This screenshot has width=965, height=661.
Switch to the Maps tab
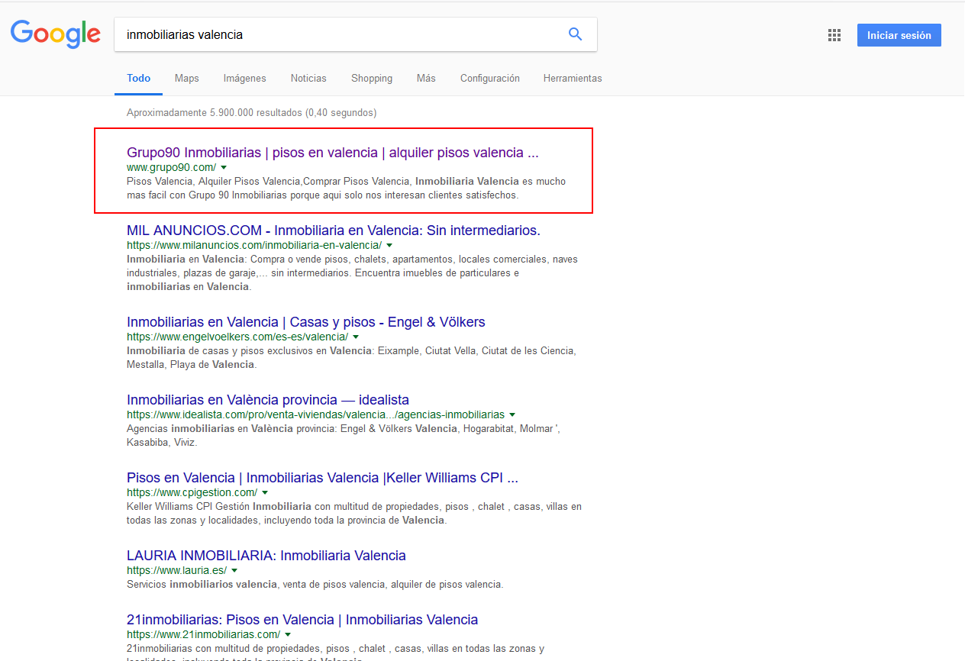click(186, 79)
